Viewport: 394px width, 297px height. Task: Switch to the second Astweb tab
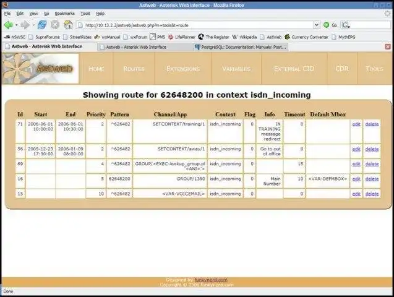pyautogui.click(x=145, y=47)
